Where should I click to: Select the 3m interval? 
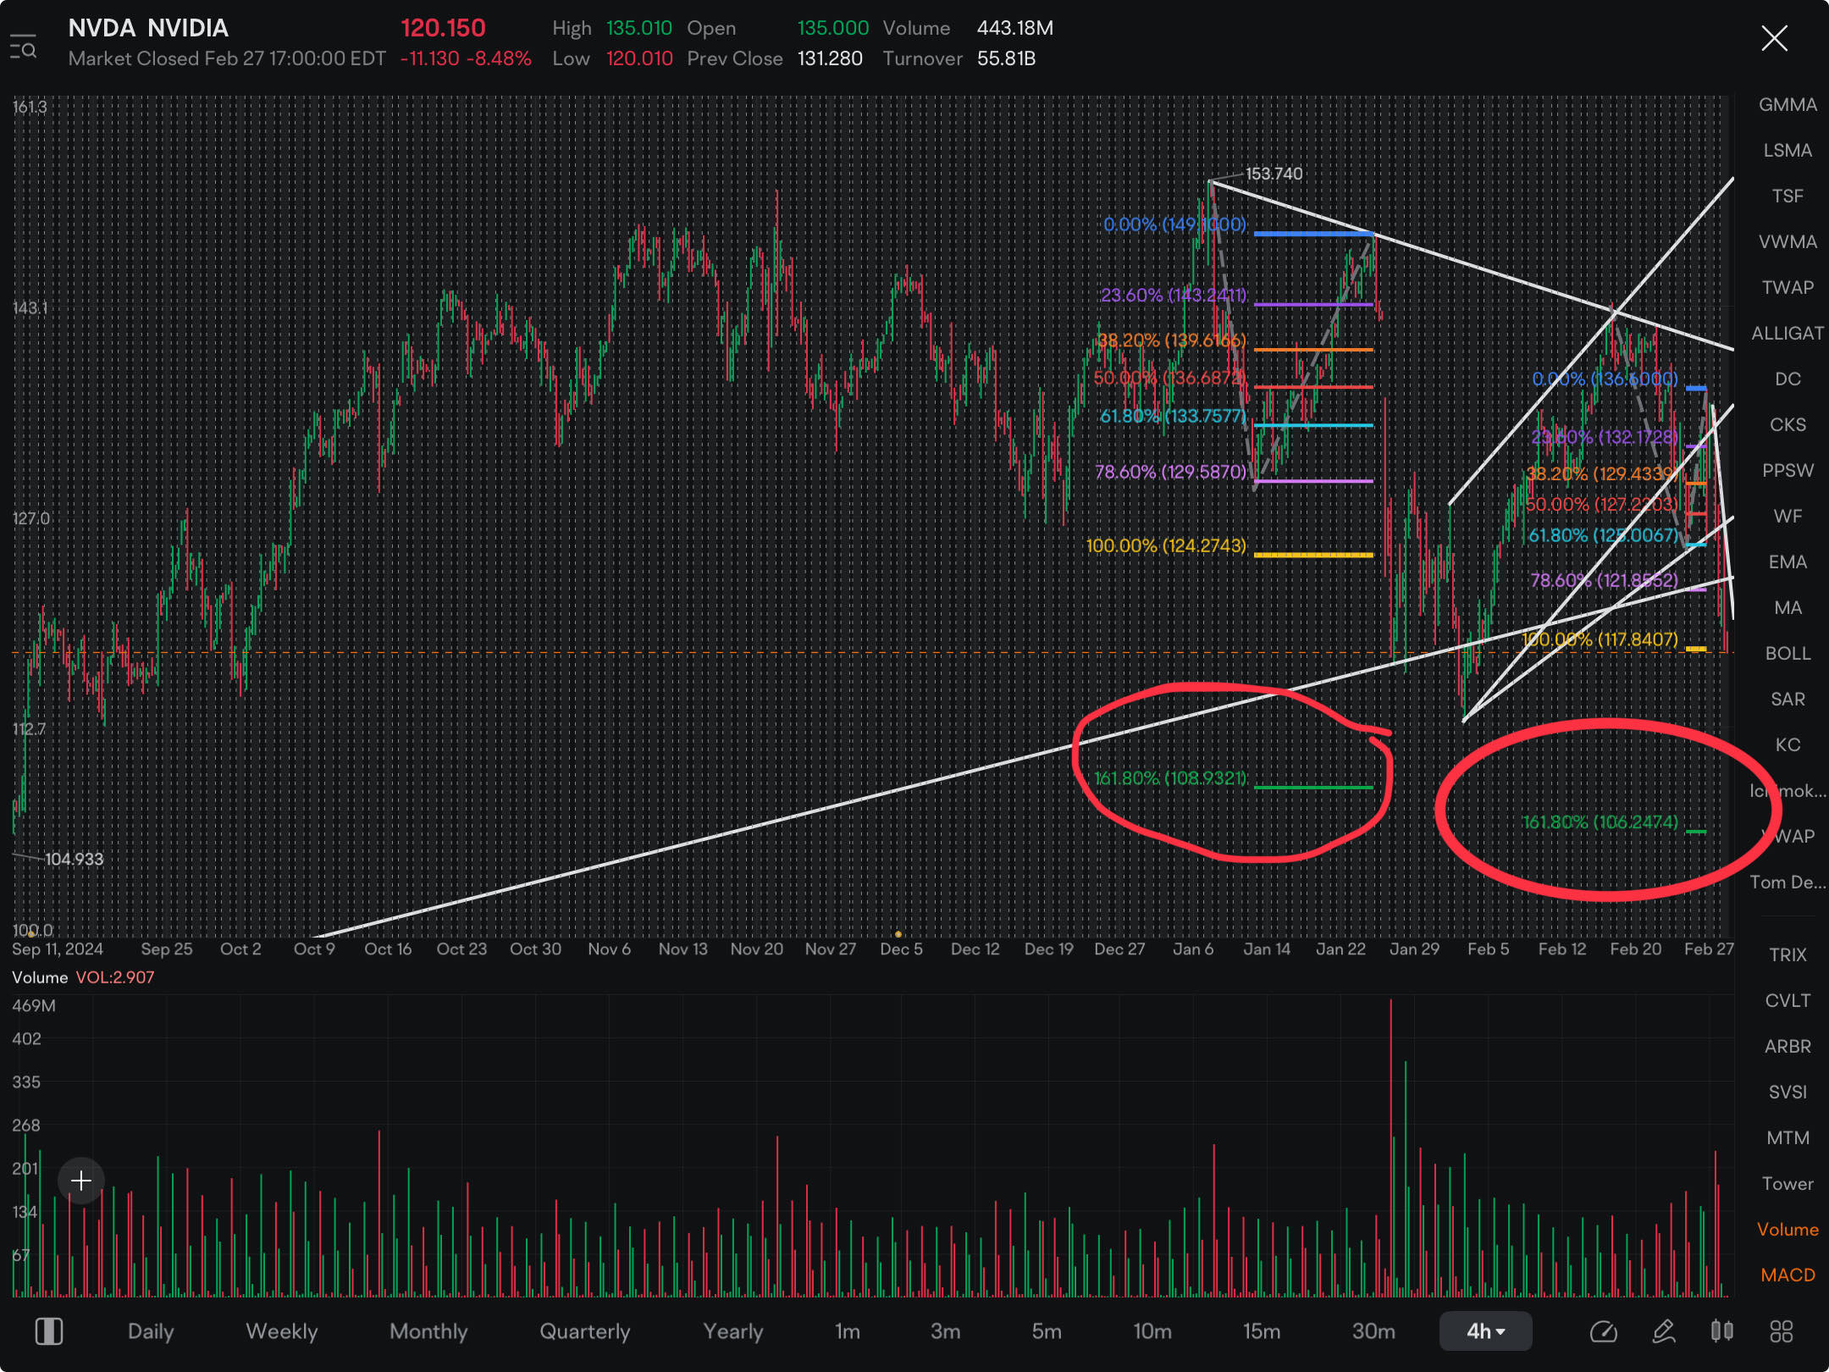(x=946, y=1331)
